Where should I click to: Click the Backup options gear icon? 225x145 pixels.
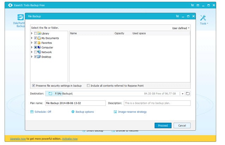(x=73, y=112)
